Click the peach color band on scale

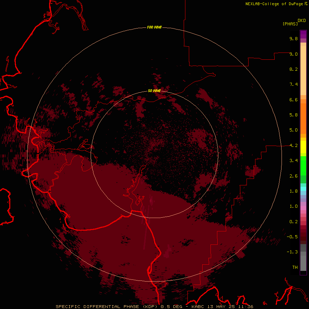(303, 70)
